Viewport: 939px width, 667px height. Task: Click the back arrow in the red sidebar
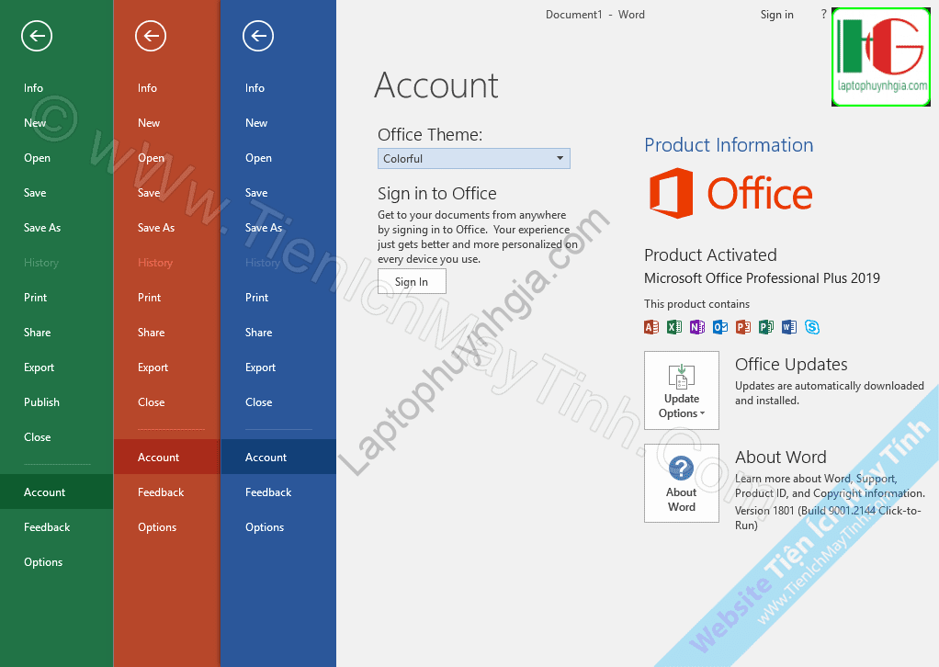(151, 36)
